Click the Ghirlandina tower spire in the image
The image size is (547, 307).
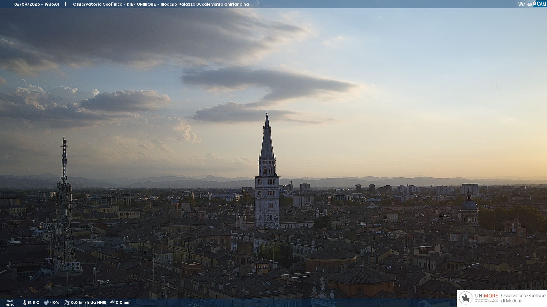point(267,136)
